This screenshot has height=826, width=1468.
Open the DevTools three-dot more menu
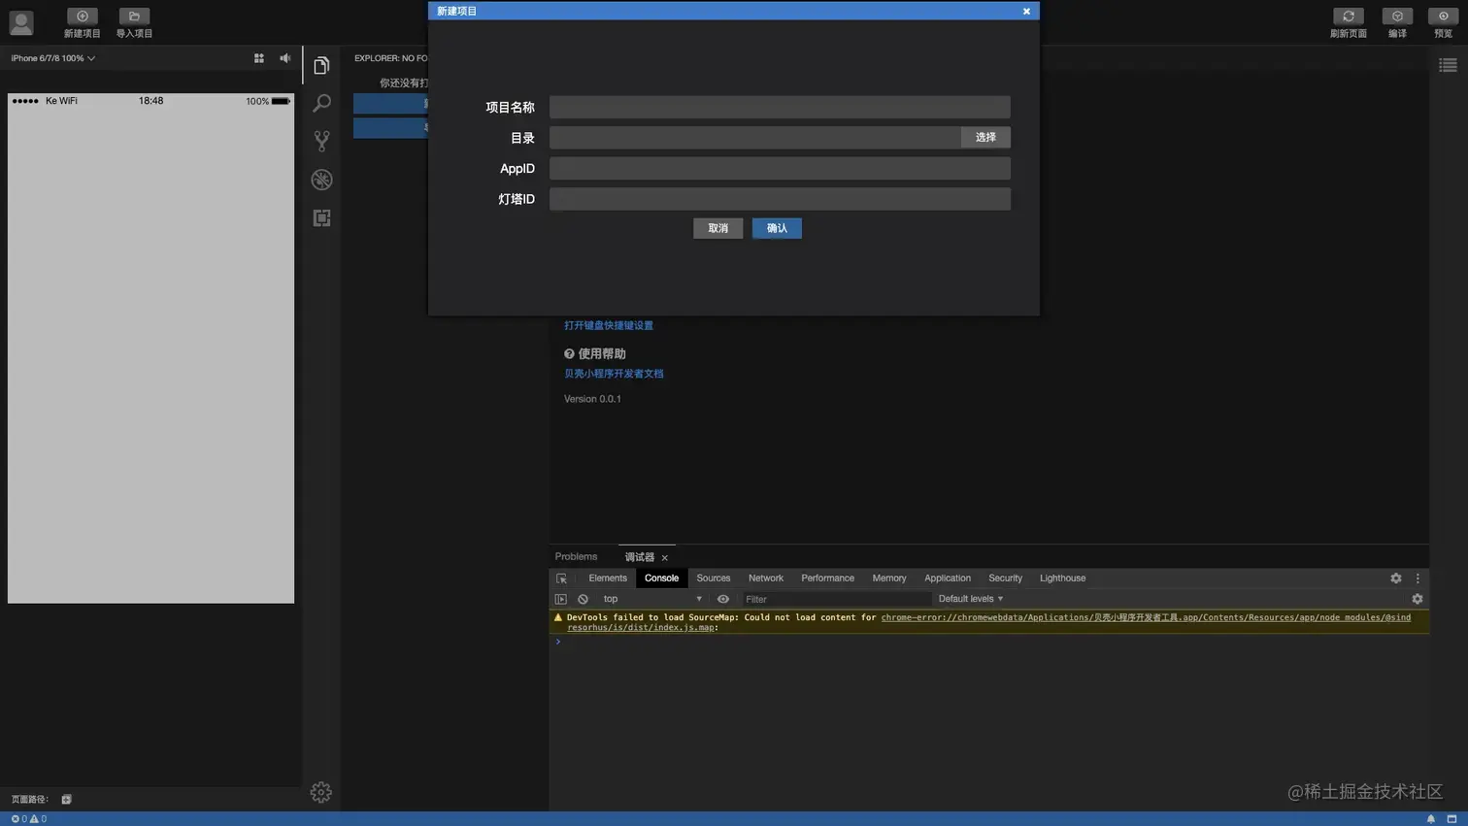click(x=1418, y=578)
